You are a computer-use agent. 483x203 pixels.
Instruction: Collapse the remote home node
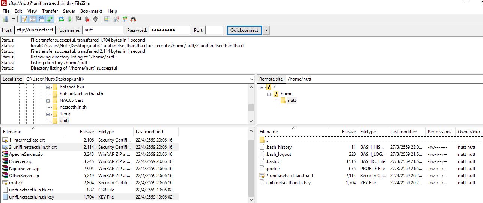[x=269, y=94]
